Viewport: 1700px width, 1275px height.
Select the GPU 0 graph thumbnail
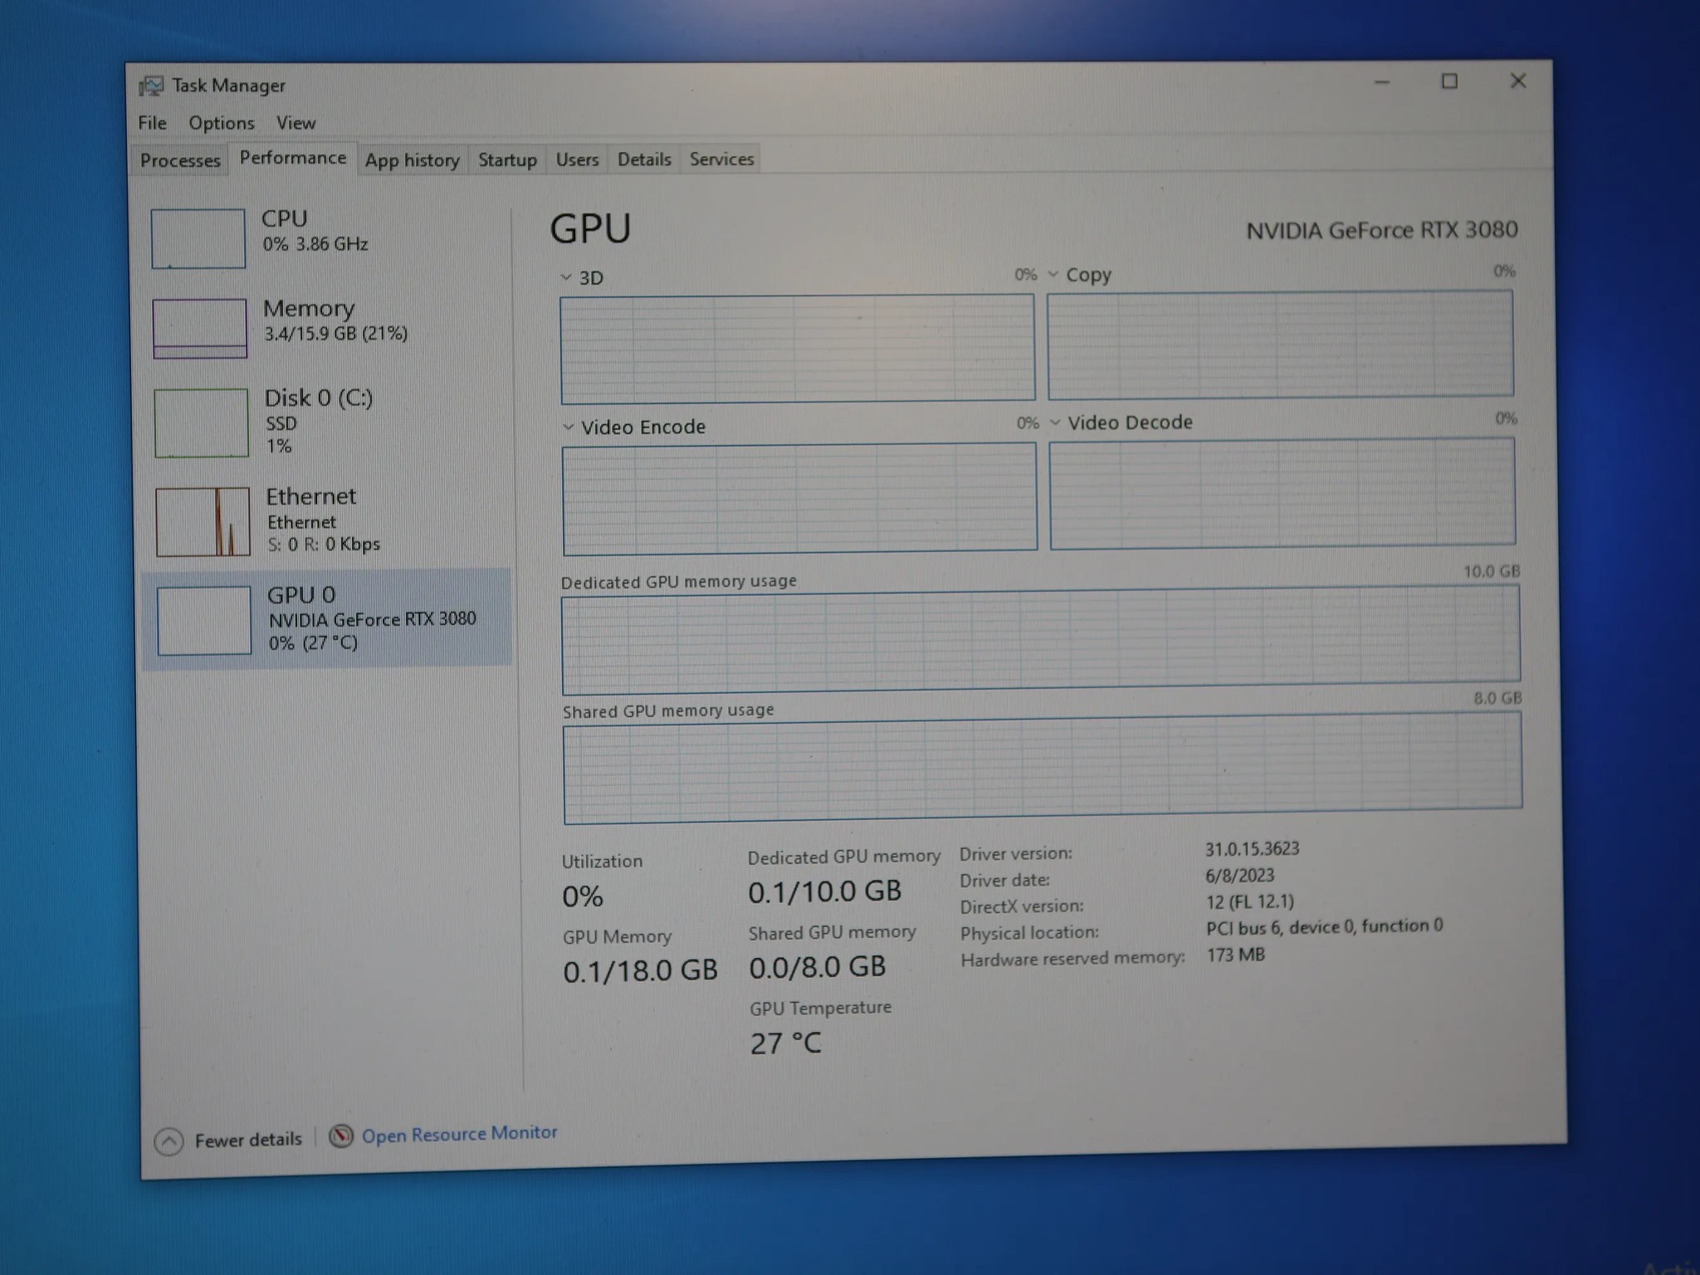pyautogui.click(x=204, y=620)
